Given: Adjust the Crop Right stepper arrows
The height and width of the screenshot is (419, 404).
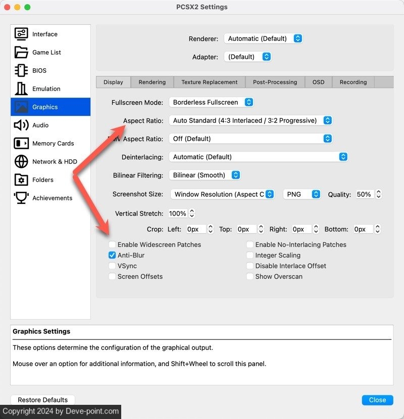Looking at the screenshot, I should click(316, 229).
